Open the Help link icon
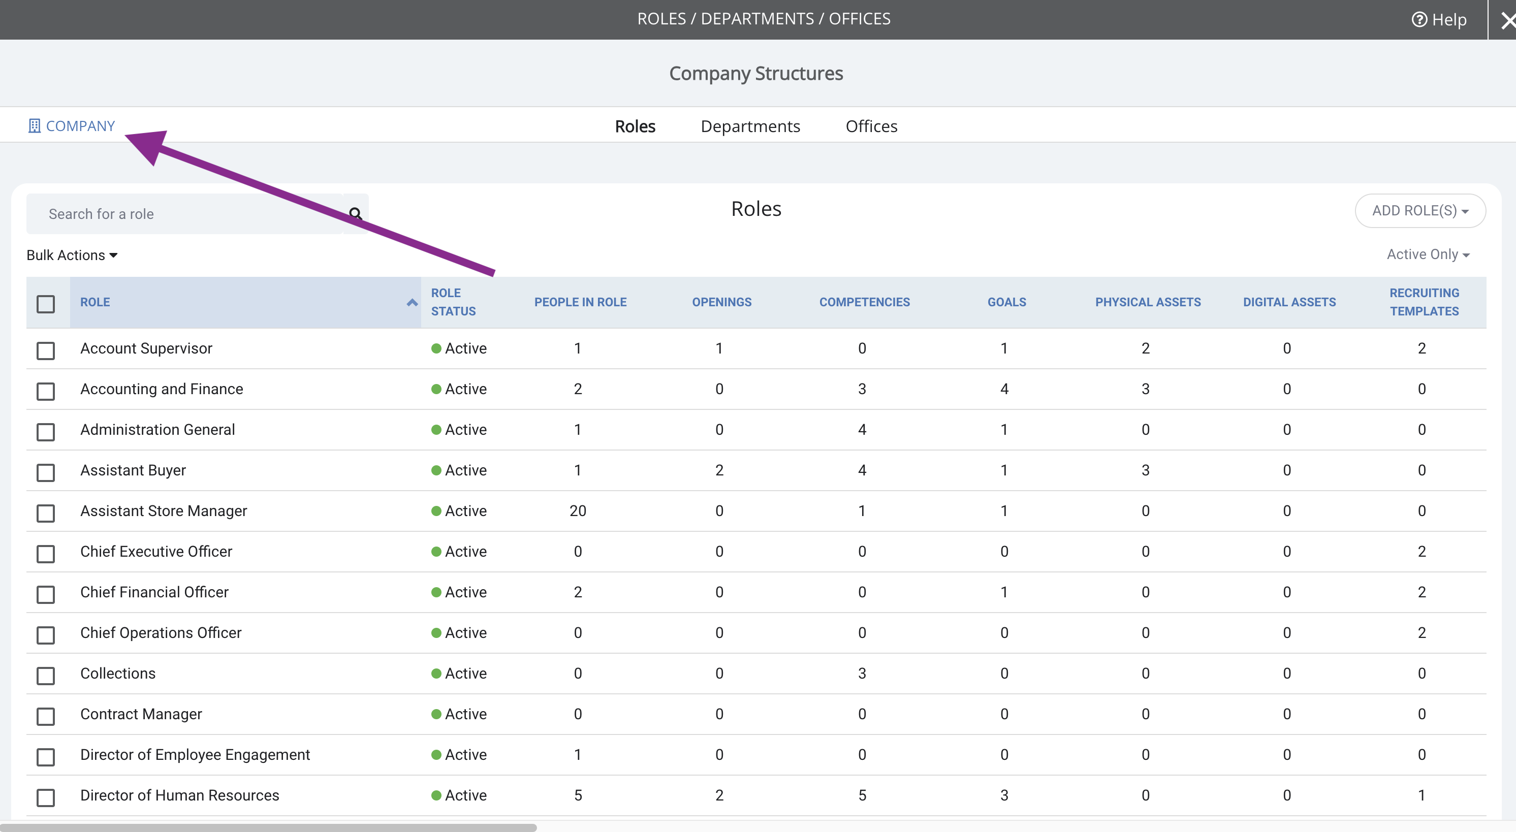This screenshot has width=1516, height=832. 1419,19
